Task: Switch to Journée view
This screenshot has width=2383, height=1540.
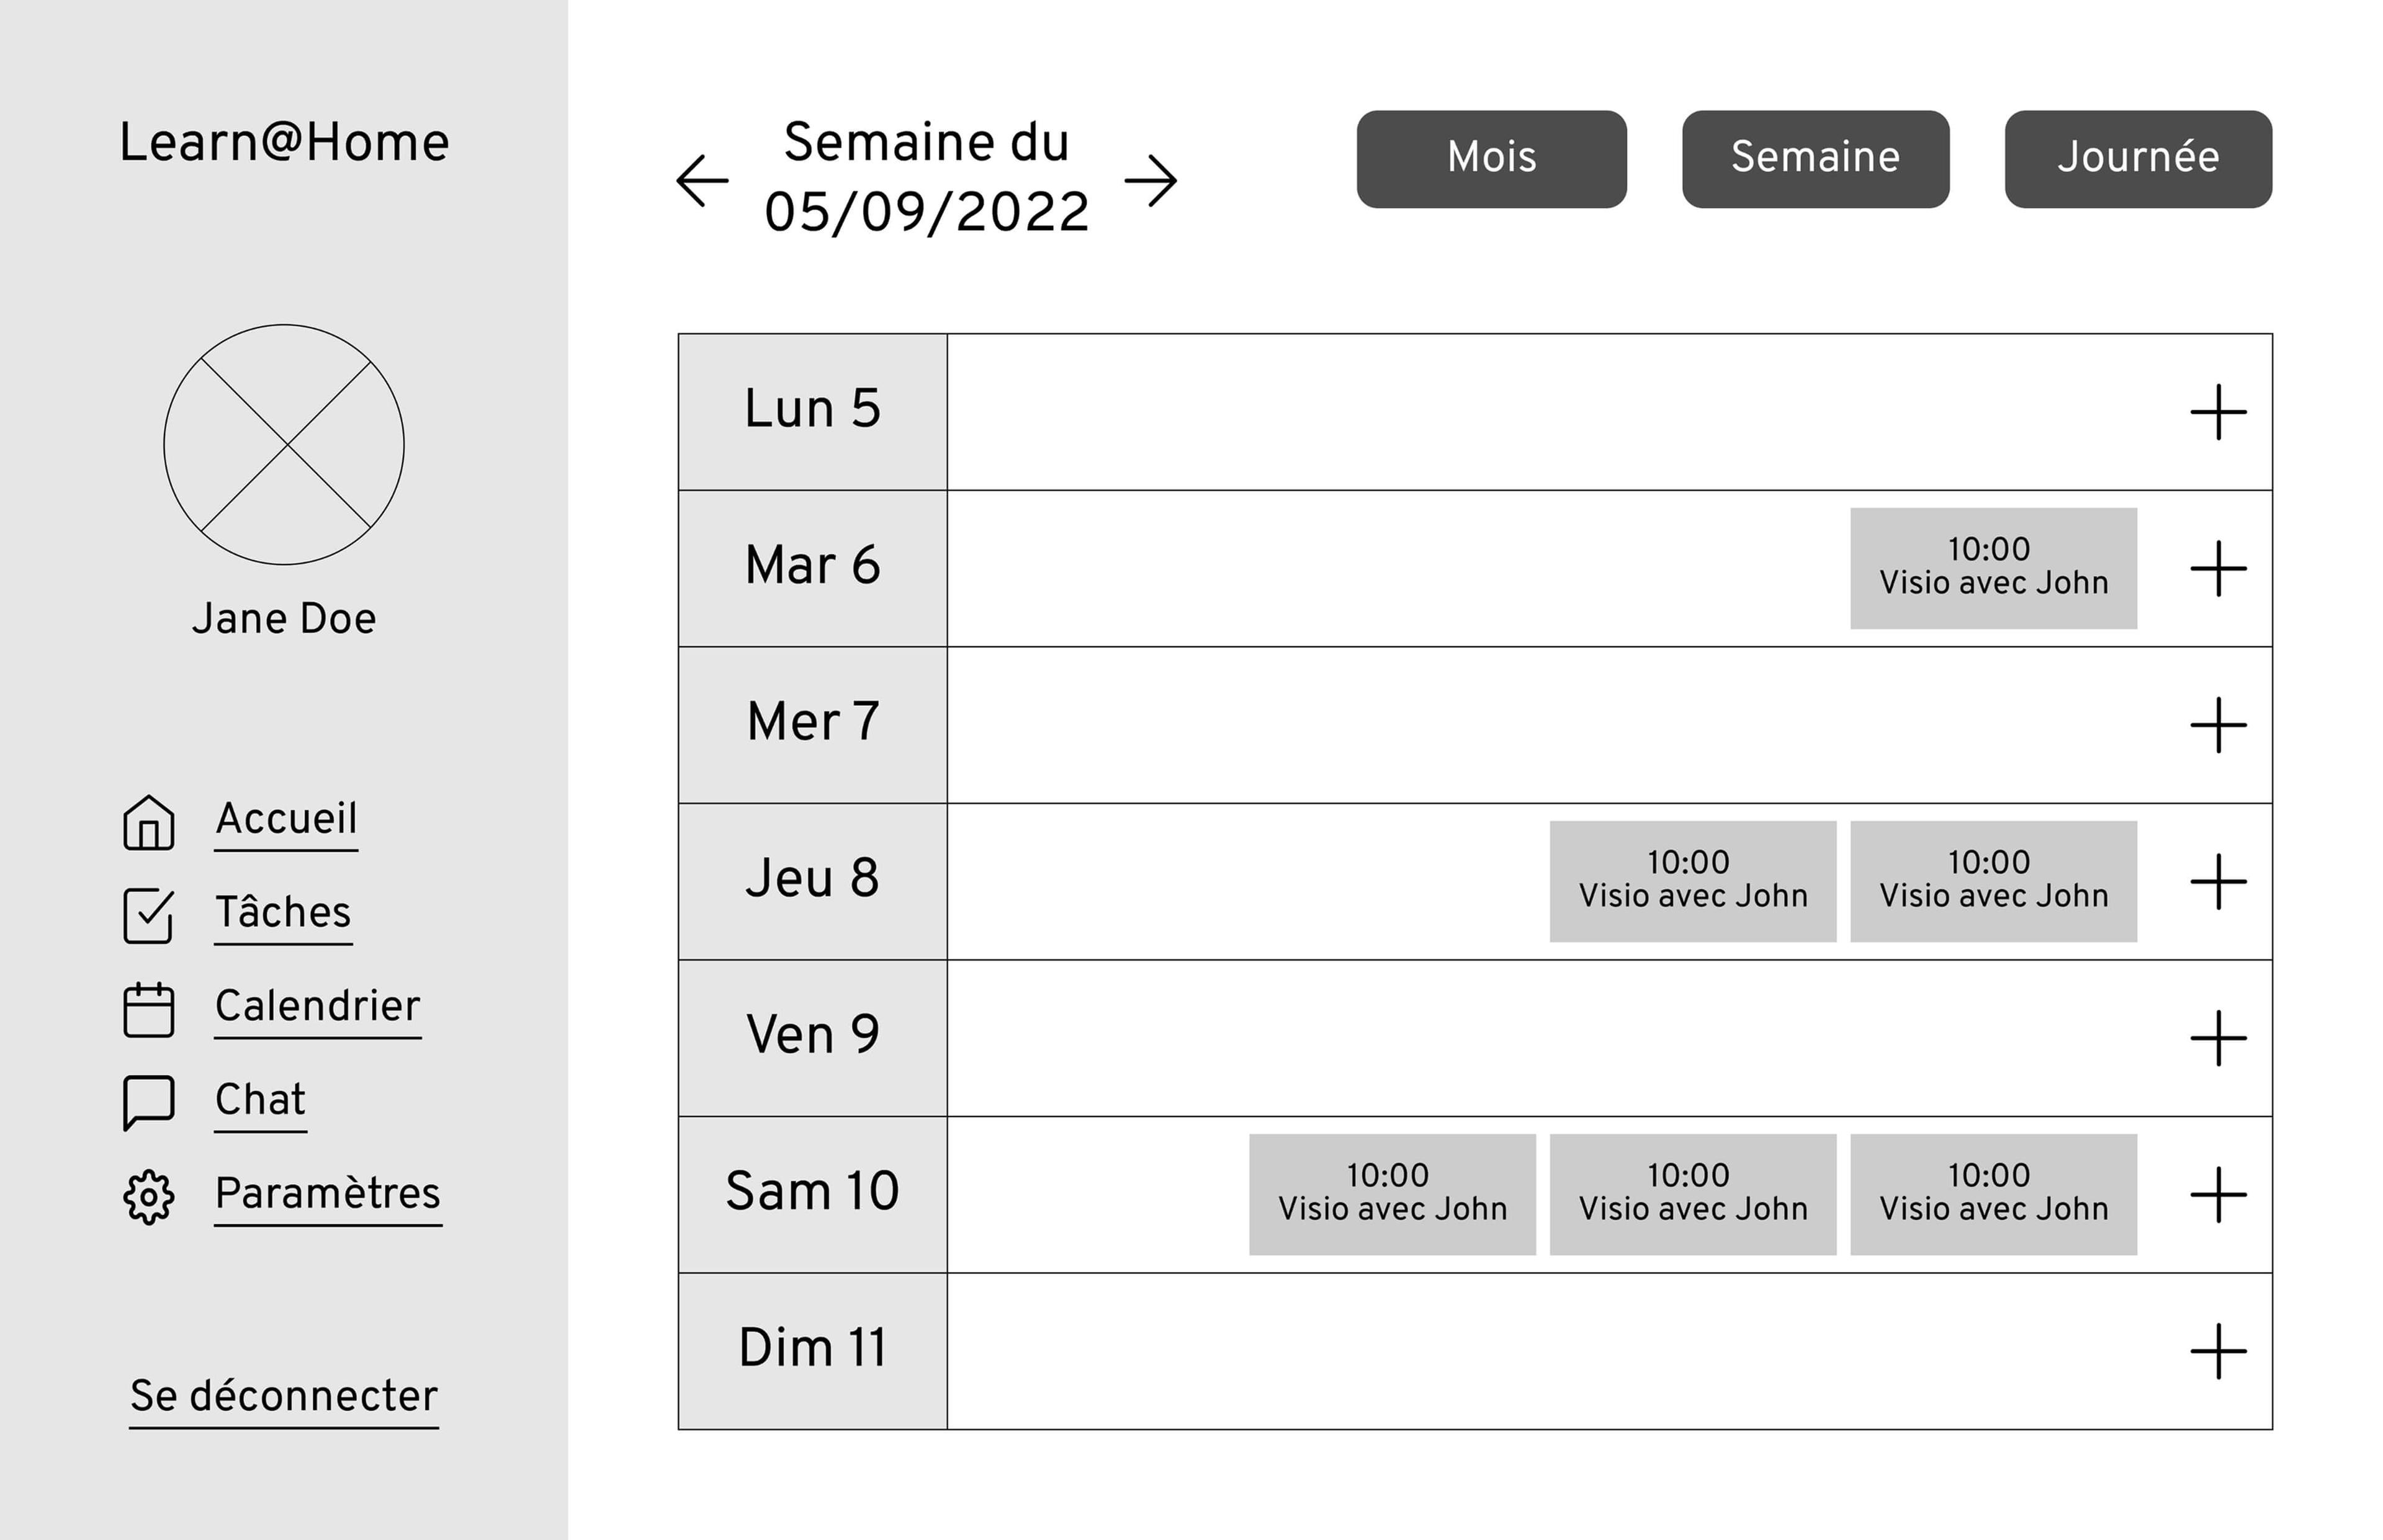Action: (2137, 159)
